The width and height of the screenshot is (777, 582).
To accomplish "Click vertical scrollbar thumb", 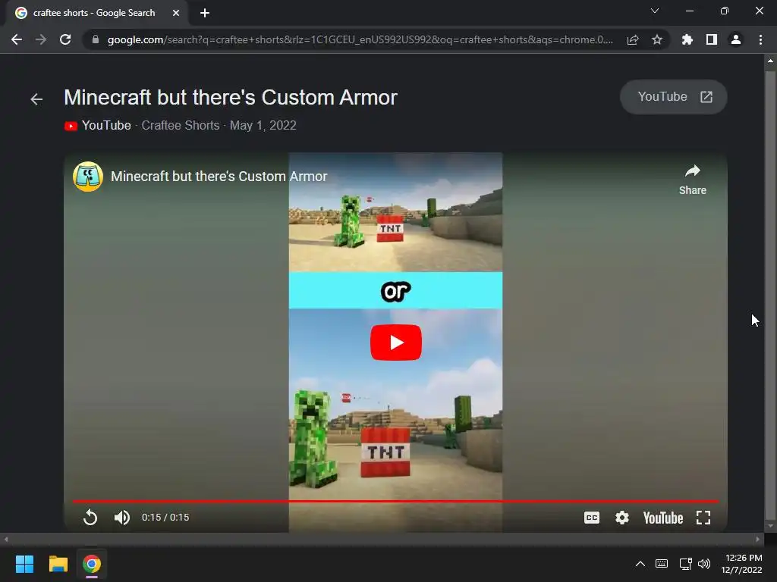I will (769, 296).
